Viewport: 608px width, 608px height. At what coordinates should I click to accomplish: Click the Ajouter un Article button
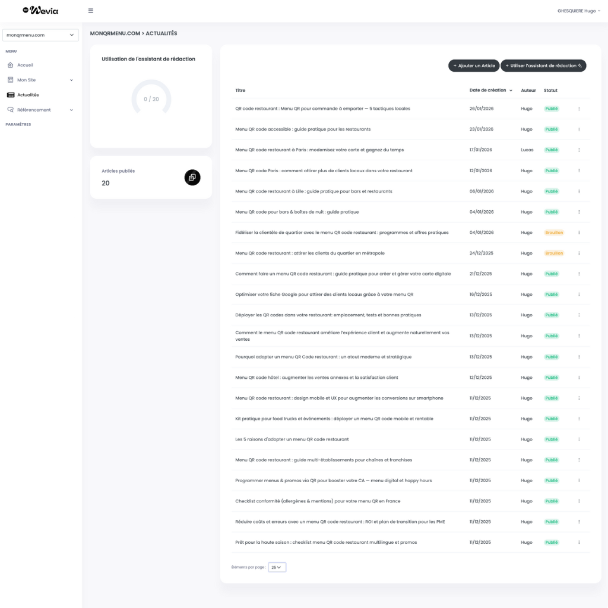(x=473, y=66)
